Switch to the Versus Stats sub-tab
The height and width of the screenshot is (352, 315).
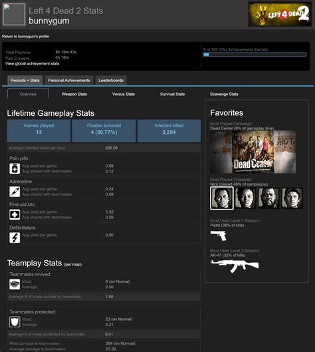pos(124,94)
